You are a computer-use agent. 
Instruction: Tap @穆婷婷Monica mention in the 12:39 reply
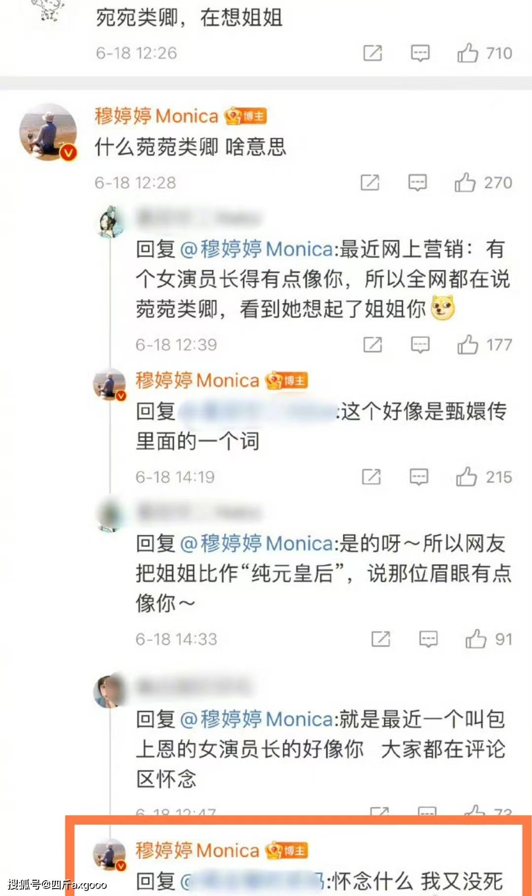tap(257, 249)
